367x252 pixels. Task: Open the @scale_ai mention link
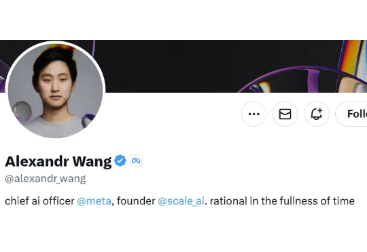tap(181, 201)
